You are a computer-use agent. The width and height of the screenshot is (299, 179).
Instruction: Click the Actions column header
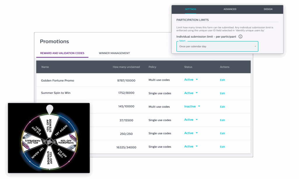225,67
